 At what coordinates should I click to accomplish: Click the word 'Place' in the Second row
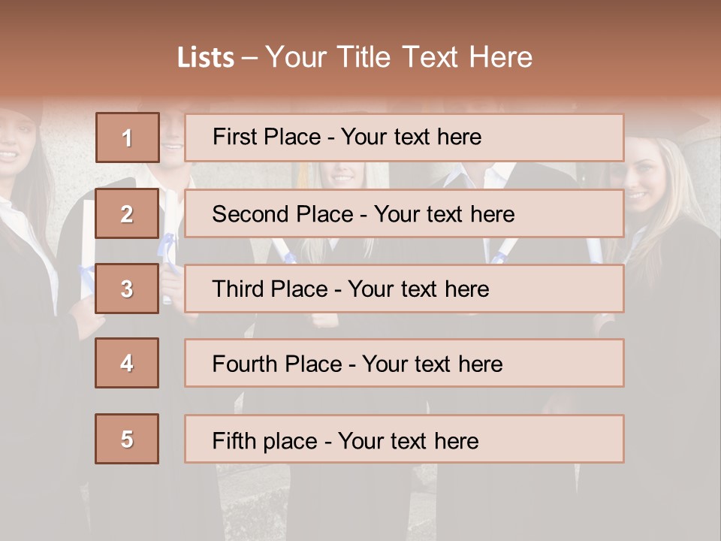click(x=324, y=214)
